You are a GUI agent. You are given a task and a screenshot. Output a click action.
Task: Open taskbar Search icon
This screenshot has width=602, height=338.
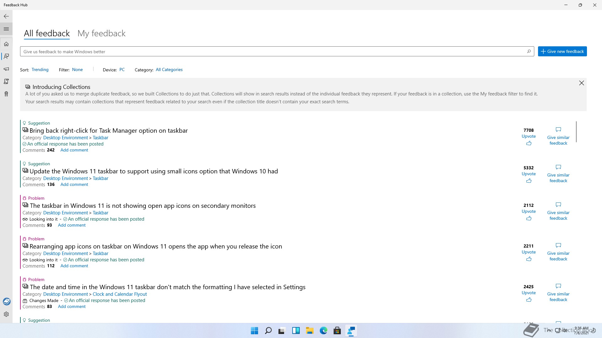coord(268,330)
